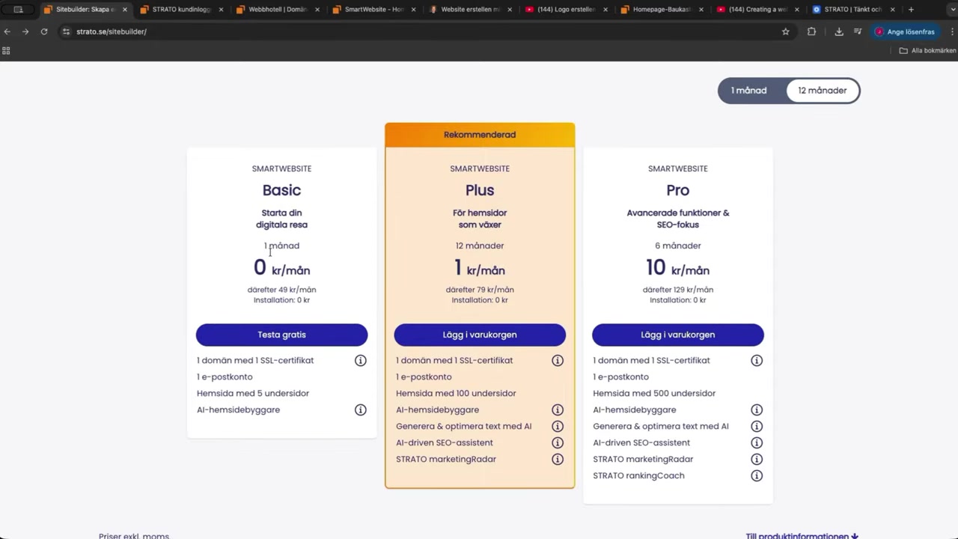Image resolution: width=958 pixels, height=539 pixels.
Task: Open the Alla bokmärken folder
Action: pos(927,51)
